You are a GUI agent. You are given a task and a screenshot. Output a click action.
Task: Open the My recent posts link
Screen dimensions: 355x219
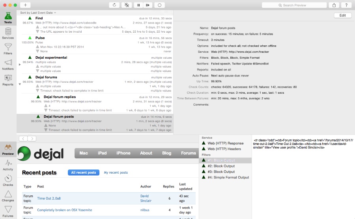point(116,173)
